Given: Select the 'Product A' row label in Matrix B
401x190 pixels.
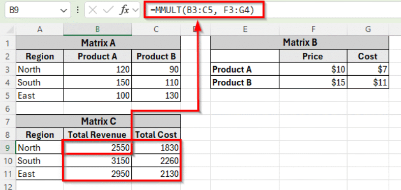Looking at the screenshot, I should coord(245,69).
